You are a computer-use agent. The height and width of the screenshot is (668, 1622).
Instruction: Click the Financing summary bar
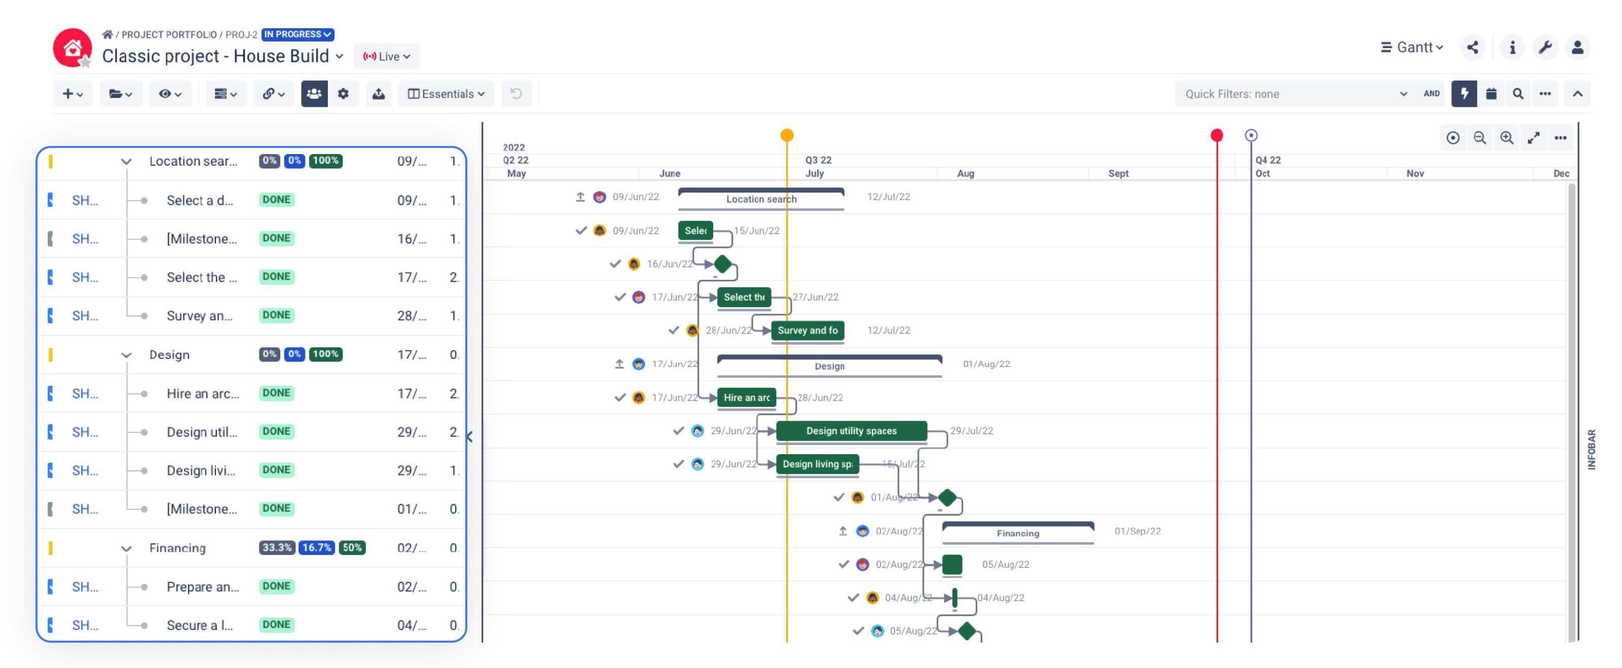(x=1017, y=533)
